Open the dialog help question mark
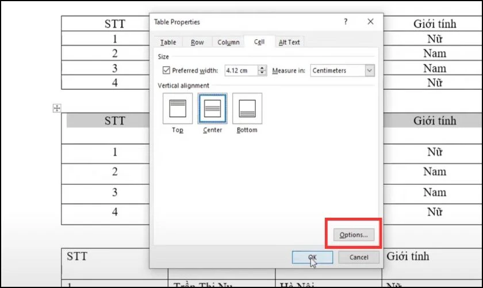 [346, 22]
